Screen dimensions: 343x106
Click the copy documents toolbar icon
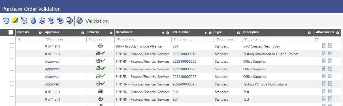pyautogui.click(x=69, y=20)
